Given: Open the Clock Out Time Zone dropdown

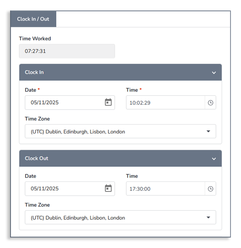Looking at the screenshot, I should point(120,217).
